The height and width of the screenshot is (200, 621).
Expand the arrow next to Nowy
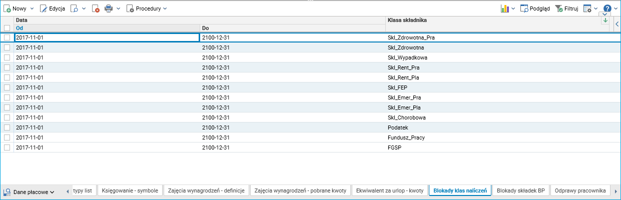32,8
